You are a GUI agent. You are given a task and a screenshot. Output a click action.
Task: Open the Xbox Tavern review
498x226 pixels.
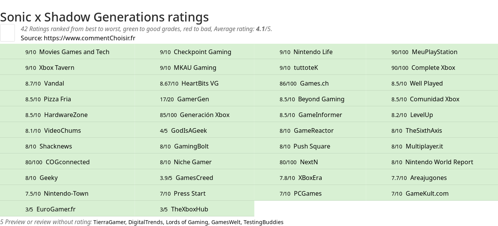click(x=56, y=68)
